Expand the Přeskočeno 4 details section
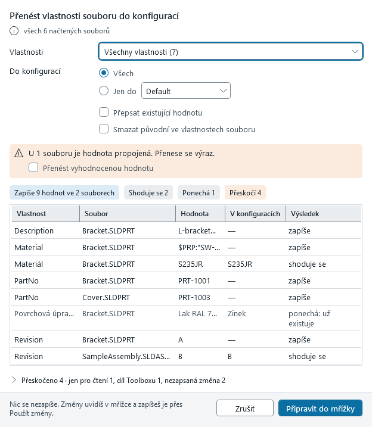The width and height of the screenshot is (372, 427). coord(14,380)
